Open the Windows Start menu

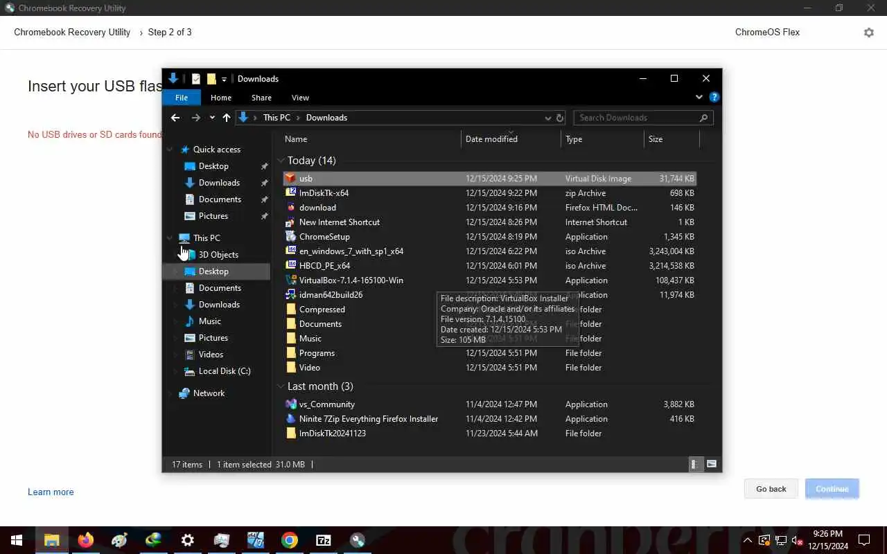pyautogui.click(x=17, y=540)
